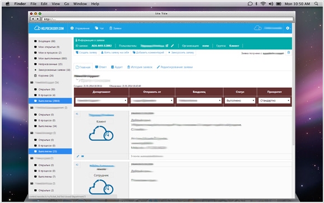The height and width of the screenshot is (203, 324).
Task: Click the cloud avatar of the Сотрудник post
Action: 101,187
